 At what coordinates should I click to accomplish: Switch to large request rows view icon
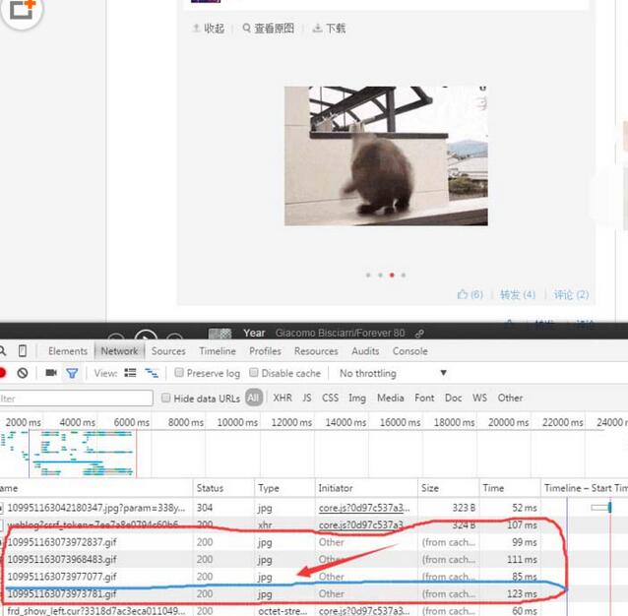[130, 374]
